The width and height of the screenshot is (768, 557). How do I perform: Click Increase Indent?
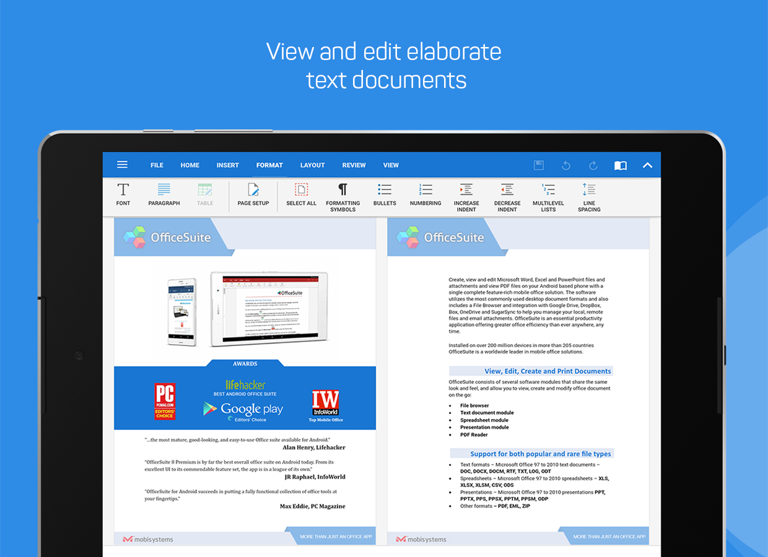466,197
